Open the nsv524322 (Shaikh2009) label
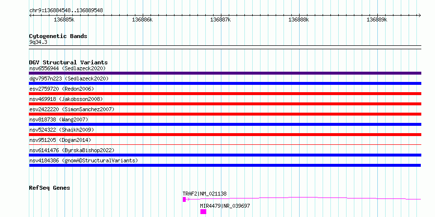This screenshot has height=217, width=435. point(62,130)
